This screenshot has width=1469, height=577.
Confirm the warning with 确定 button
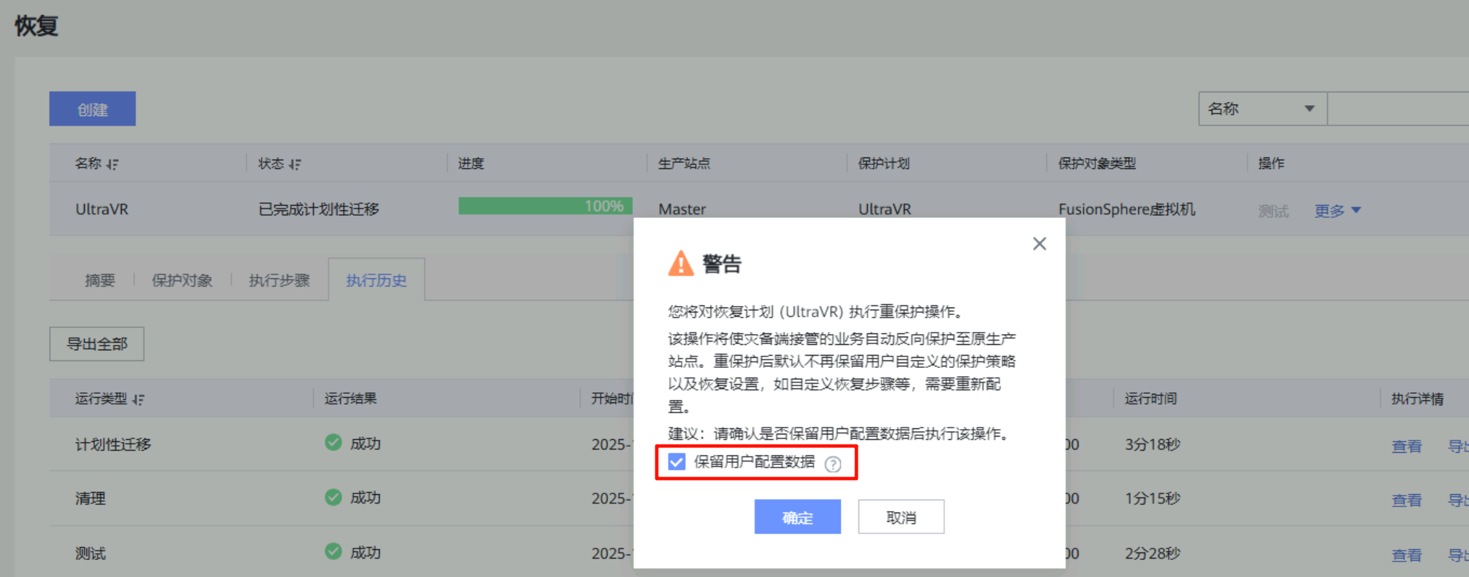tap(797, 517)
